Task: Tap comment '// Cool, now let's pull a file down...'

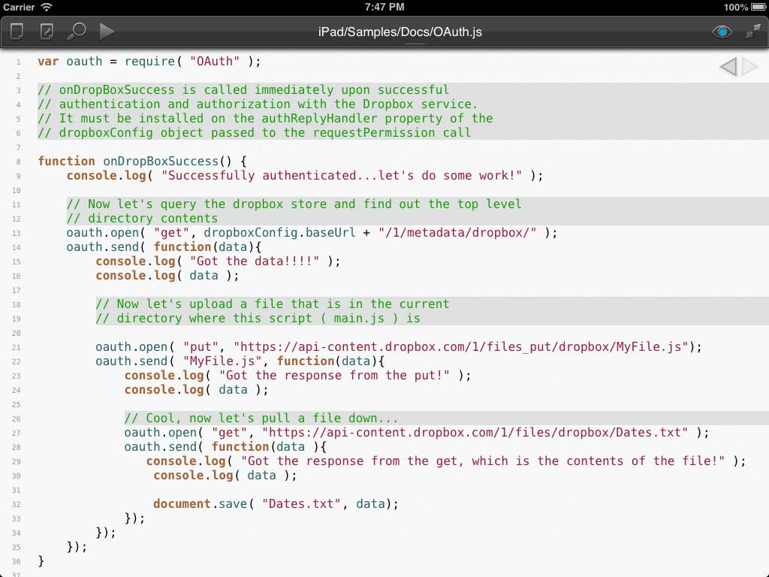Action: coord(261,418)
